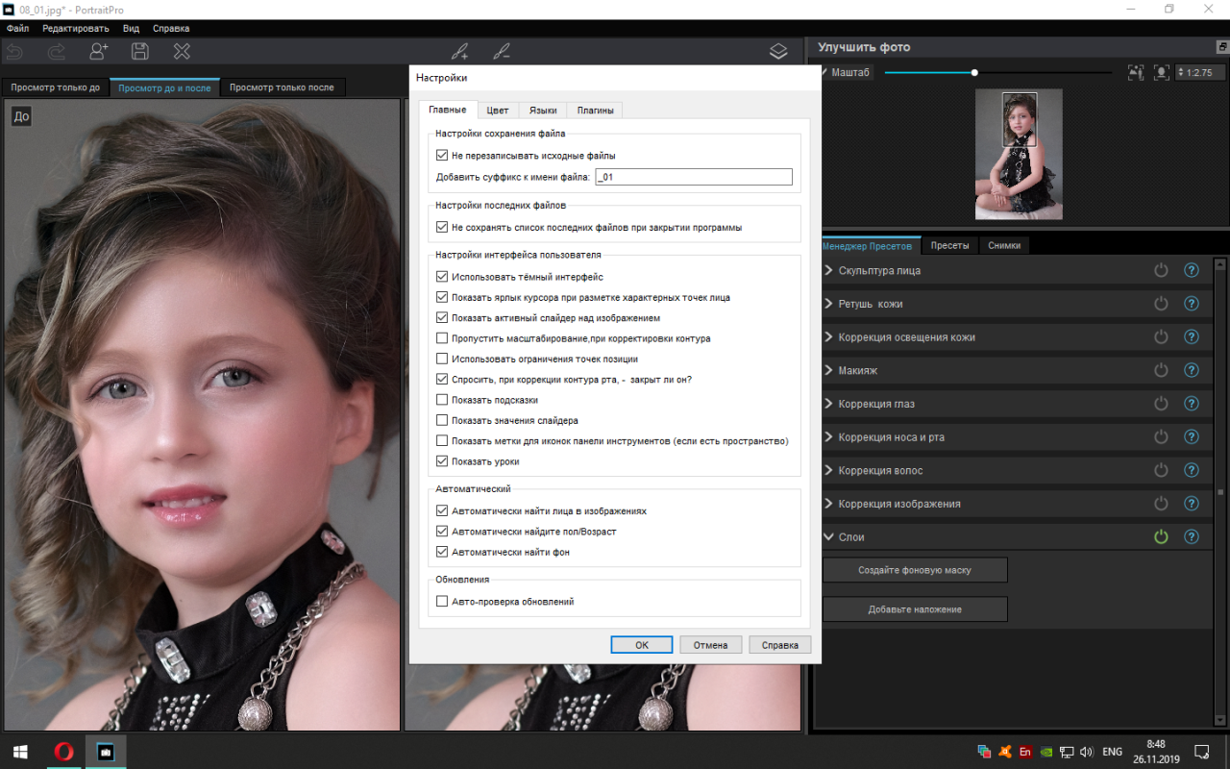Open help icon for Макияж
Viewport: 1230px width, 769px height.
click(1192, 370)
